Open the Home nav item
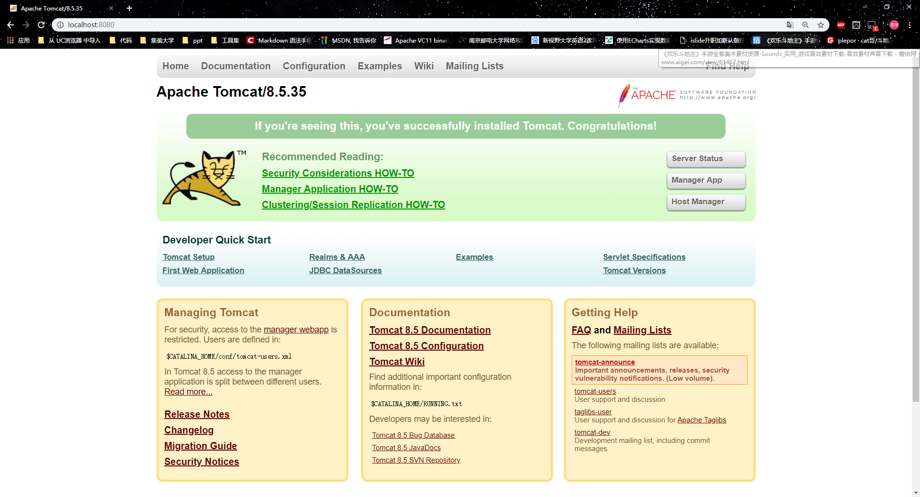This screenshot has width=920, height=497. tap(175, 66)
